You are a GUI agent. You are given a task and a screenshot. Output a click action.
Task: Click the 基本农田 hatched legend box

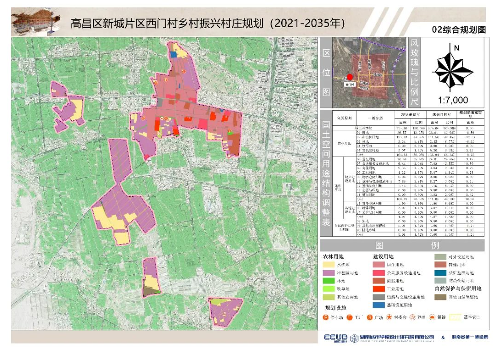tap(455, 317)
